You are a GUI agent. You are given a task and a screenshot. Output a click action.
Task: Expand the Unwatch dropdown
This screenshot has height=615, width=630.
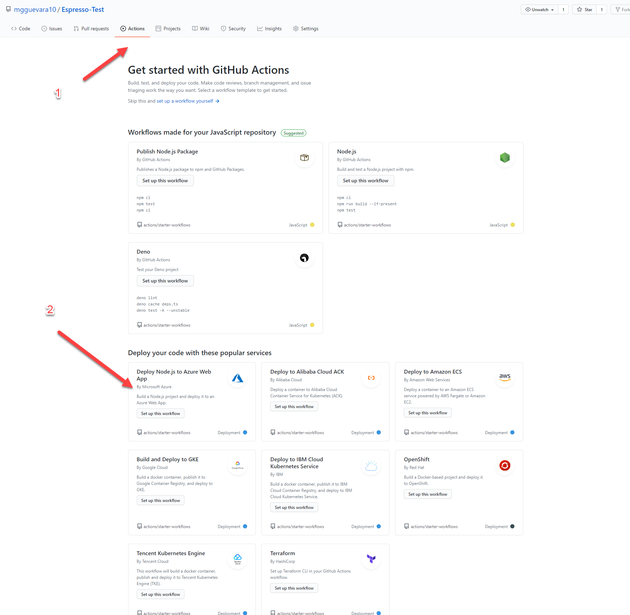pyautogui.click(x=539, y=9)
